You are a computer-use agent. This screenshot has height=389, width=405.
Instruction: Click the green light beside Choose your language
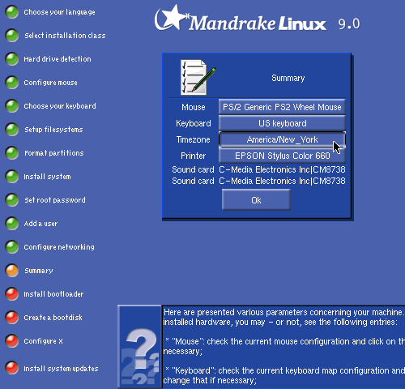click(12, 12)
